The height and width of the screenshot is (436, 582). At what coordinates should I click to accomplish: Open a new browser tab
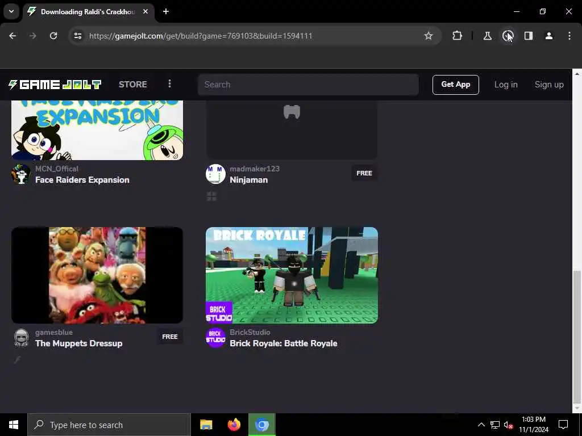pos(166,11)
